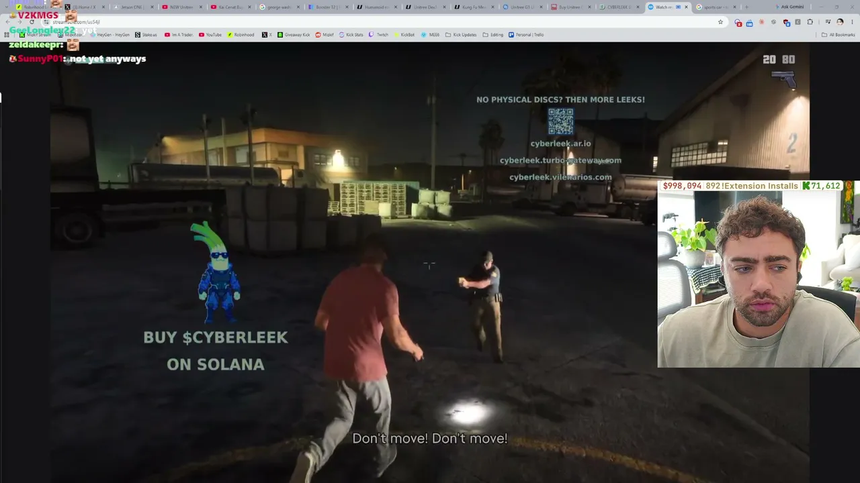Close the 'CYBERLEEK' tab

point(638,7)
